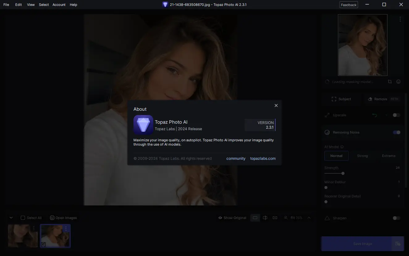Click the AI Model info icon

[x=342, y=147]
